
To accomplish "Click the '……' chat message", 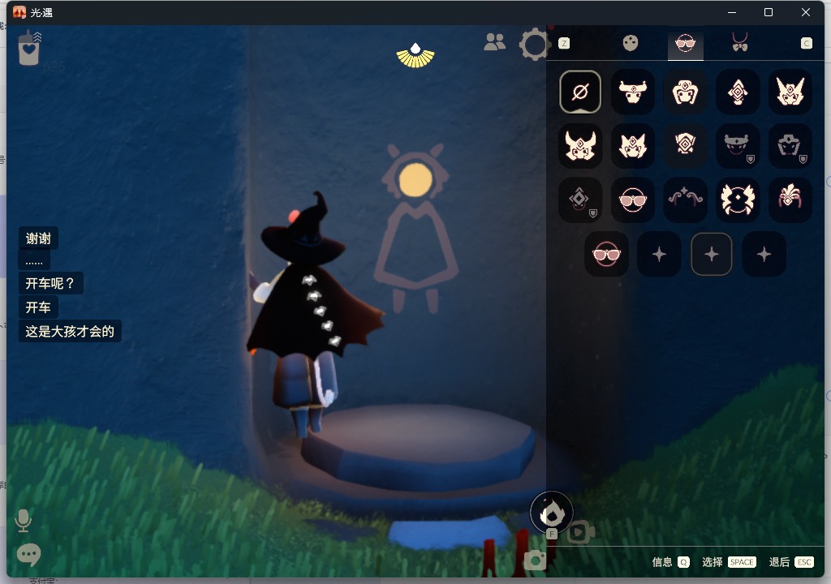I will pos(34,260).
